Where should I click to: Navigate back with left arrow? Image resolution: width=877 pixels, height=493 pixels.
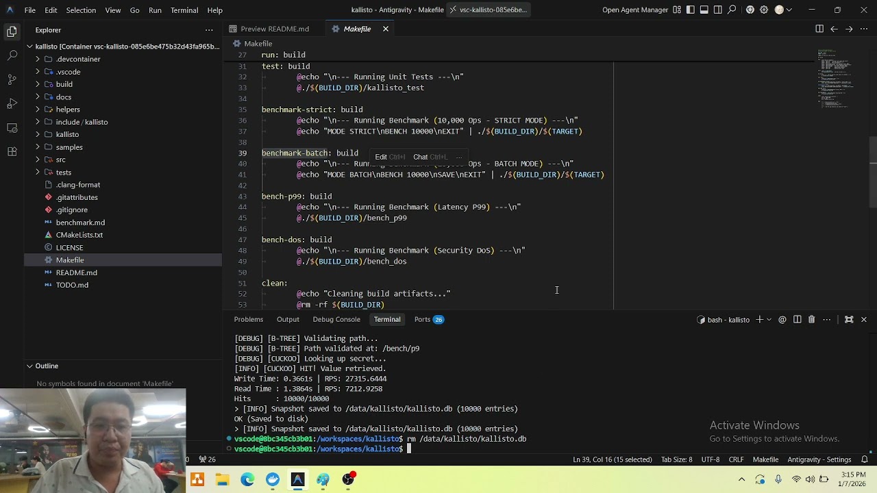[834, 29]
